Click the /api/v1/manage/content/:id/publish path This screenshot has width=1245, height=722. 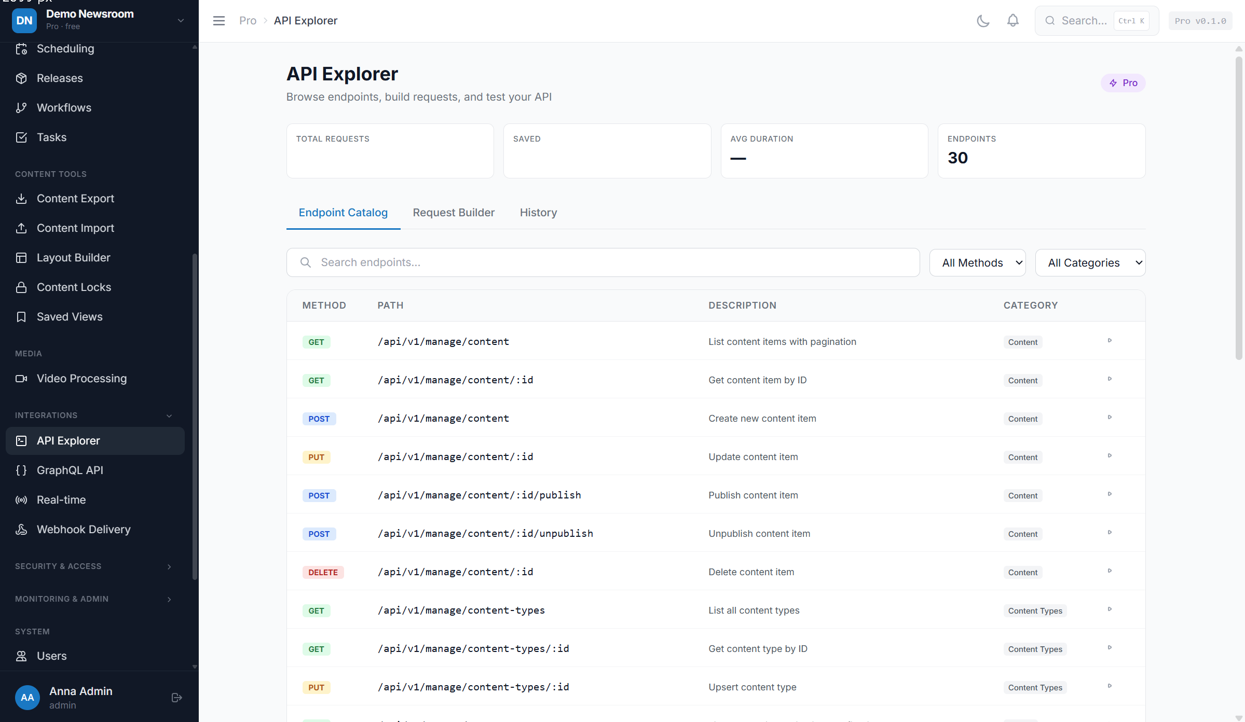[x=479, y=495]
